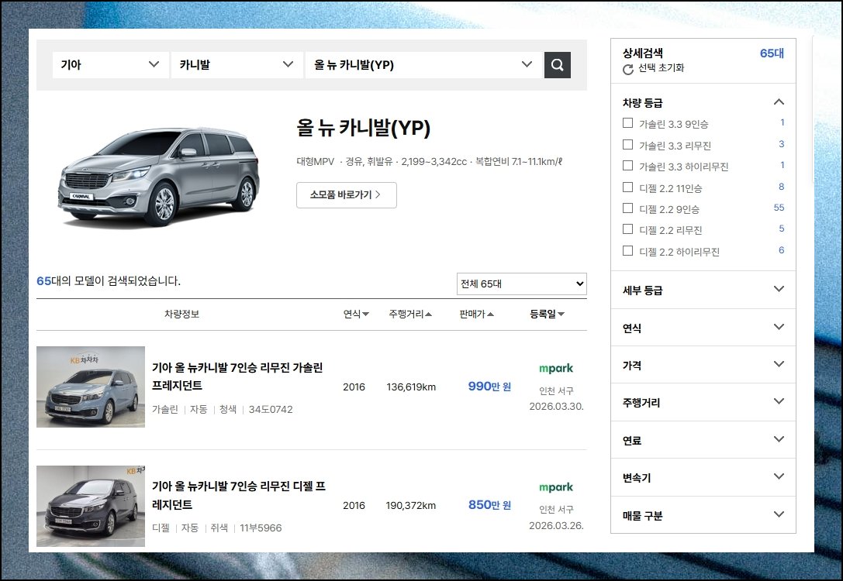Viewport: 843px width, 581px height.
Task: Click license plate text 34도0742
Action: point(271,409)
